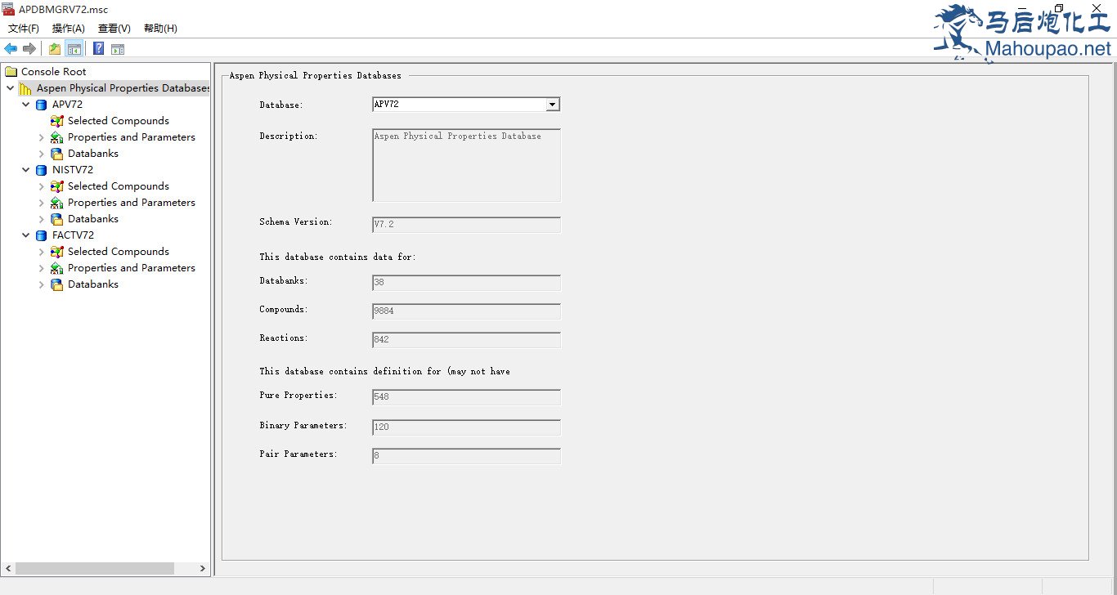Toggle the Show/Hide Console Tree icon

pyautogui.click(x=74, y=49)
